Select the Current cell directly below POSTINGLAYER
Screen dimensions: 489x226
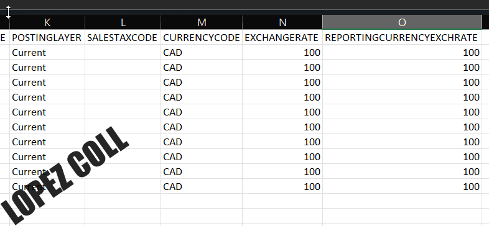coord(47,53)
